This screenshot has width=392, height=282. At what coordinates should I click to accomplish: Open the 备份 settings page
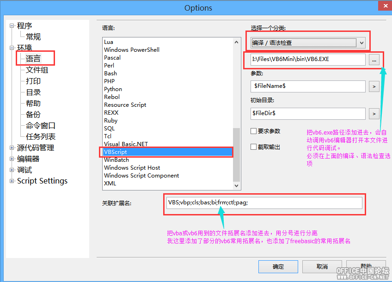tap(33, 115)
